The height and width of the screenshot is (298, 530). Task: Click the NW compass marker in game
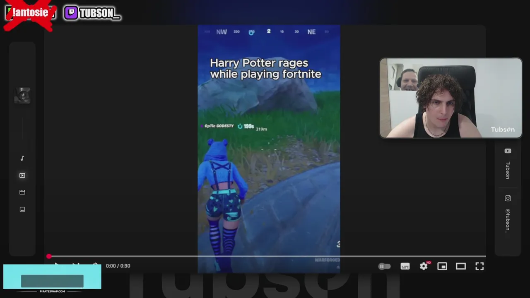(222, 32)
